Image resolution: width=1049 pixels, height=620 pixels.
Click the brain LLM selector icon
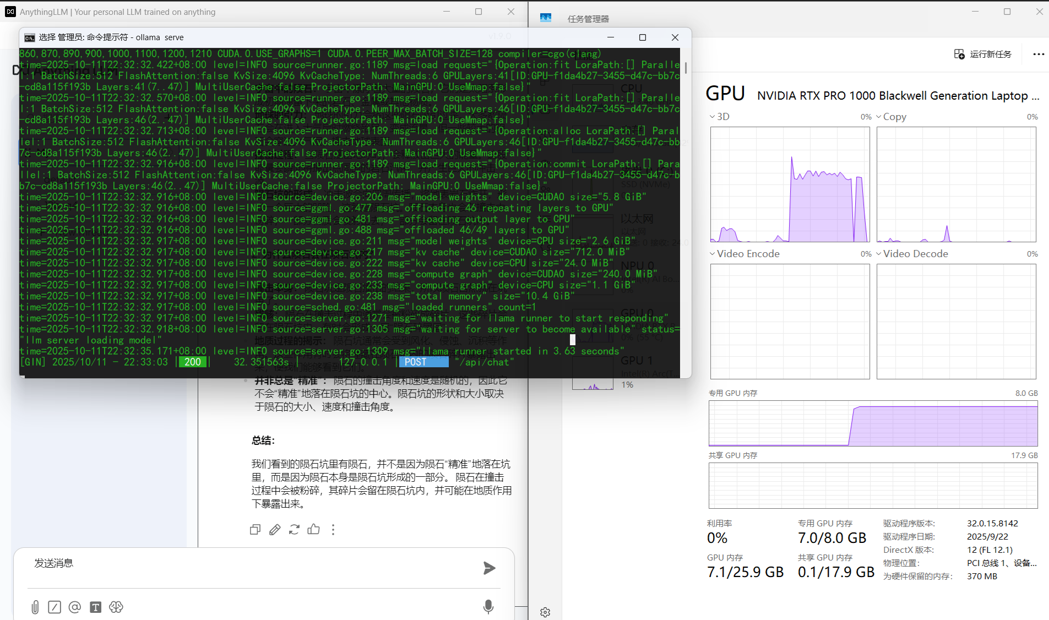pyautogui.click(x=116, y=607)
